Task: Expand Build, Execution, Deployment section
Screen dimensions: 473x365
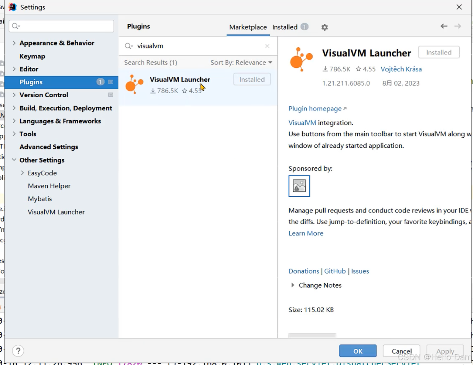Action: pyautogui.click(x=14, y=108)
